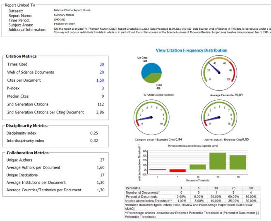Click the Percent Articles above/below Expected Level title
The width and height of the screenshot is (271, 221).
(x=193, y=146)
